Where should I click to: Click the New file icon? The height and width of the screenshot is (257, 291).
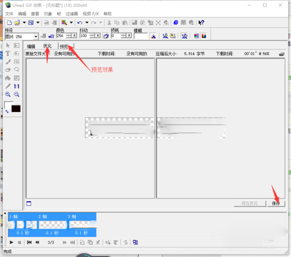tap(9, 23)
